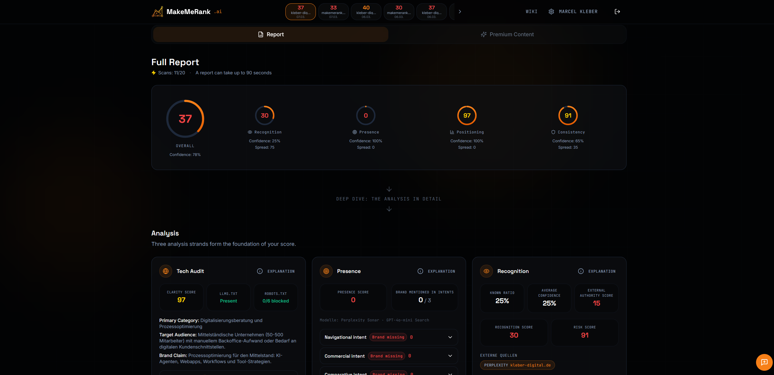
Task: Open settings via the gear icon
Action: (551, 11)
